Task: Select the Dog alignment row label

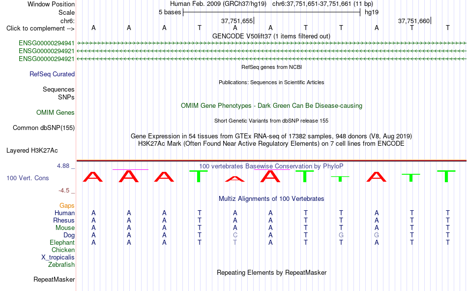Action: (69, 235)
